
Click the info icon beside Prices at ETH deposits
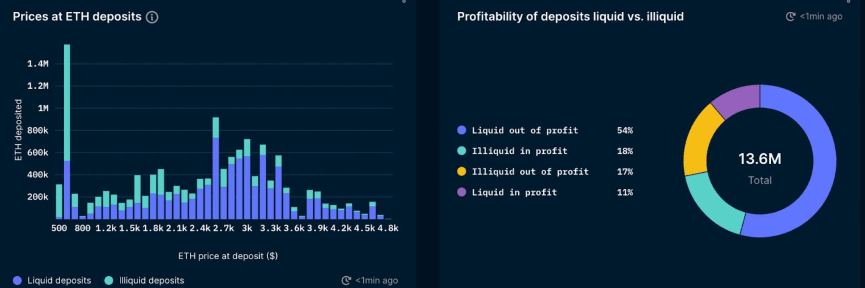pos(152,17)
